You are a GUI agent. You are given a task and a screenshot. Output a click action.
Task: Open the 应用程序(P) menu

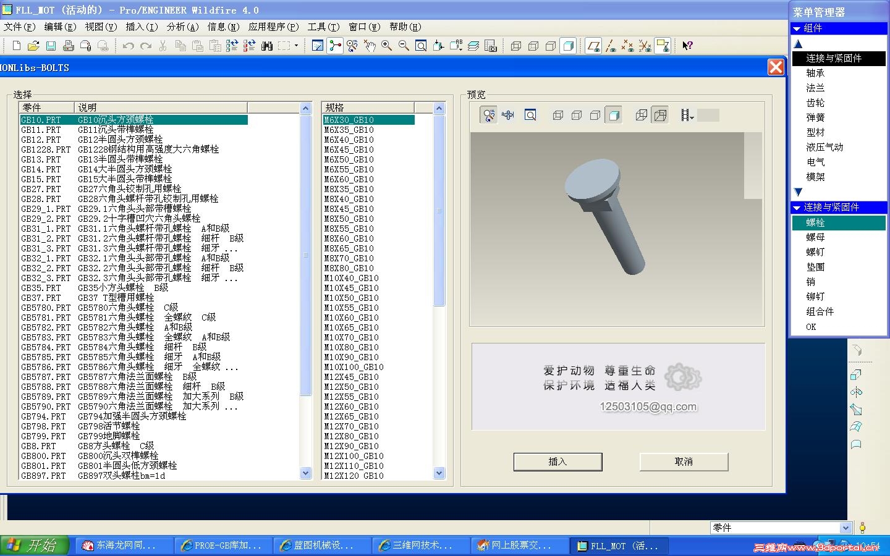tap(273, 27)
